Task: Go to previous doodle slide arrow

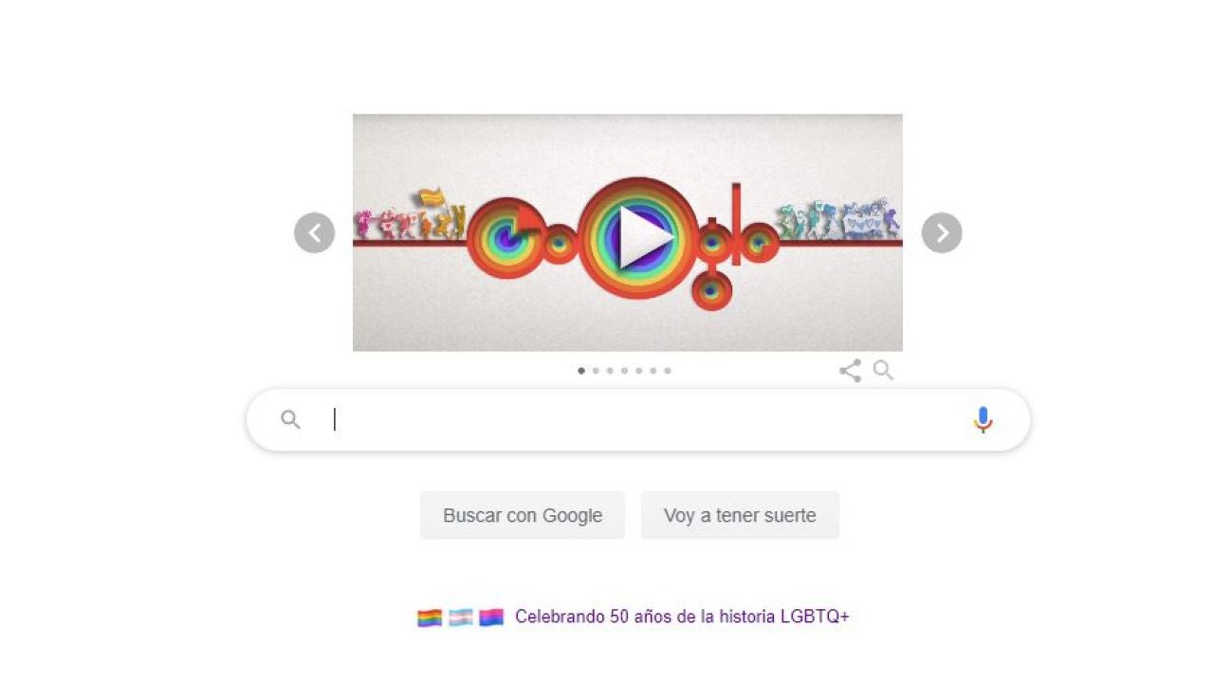Action: click(x=314, y=232)
